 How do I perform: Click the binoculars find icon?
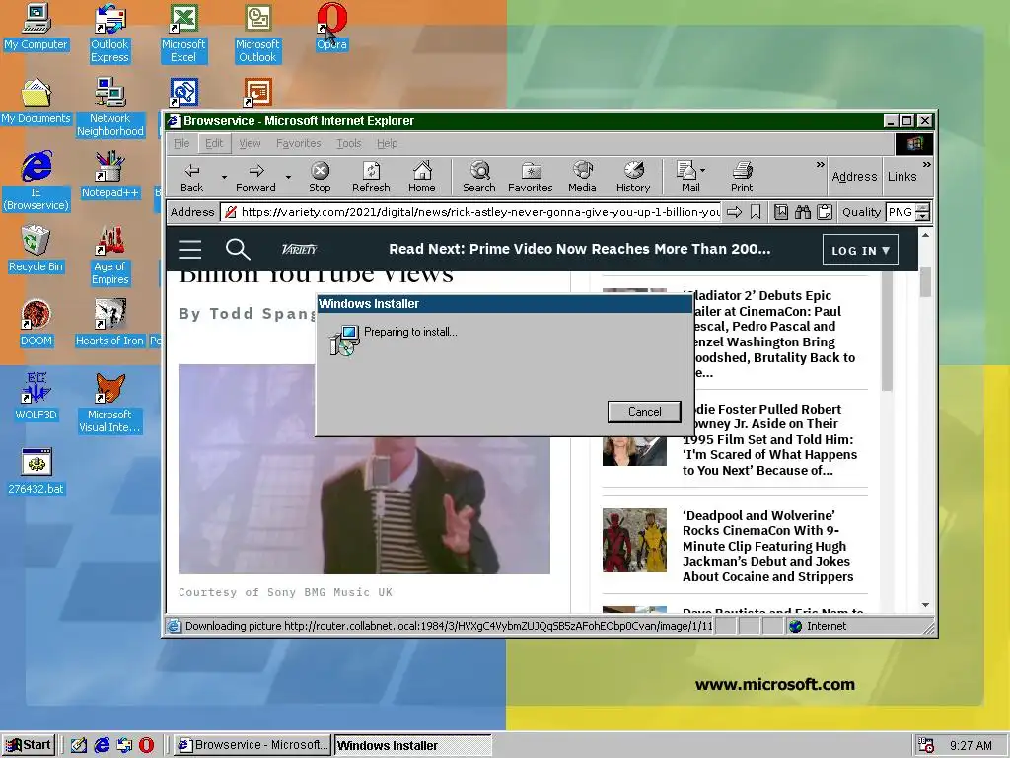803,212
